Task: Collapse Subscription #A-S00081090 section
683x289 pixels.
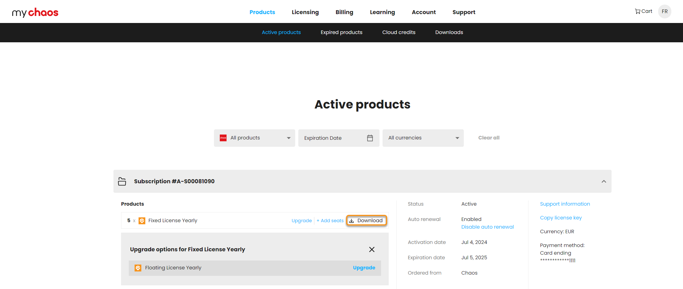Action: pyautogui.click(x=604, y=181)
